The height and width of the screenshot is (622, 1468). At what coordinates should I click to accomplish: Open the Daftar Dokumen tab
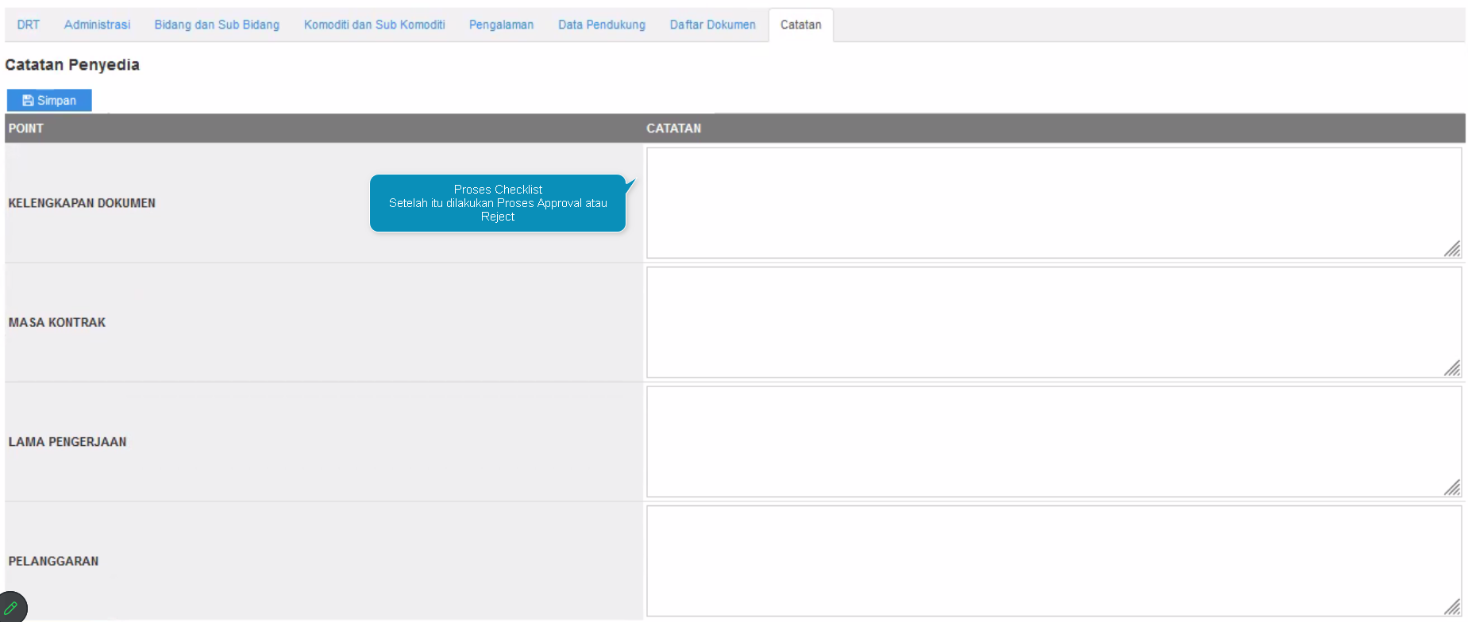click(712, 25)
